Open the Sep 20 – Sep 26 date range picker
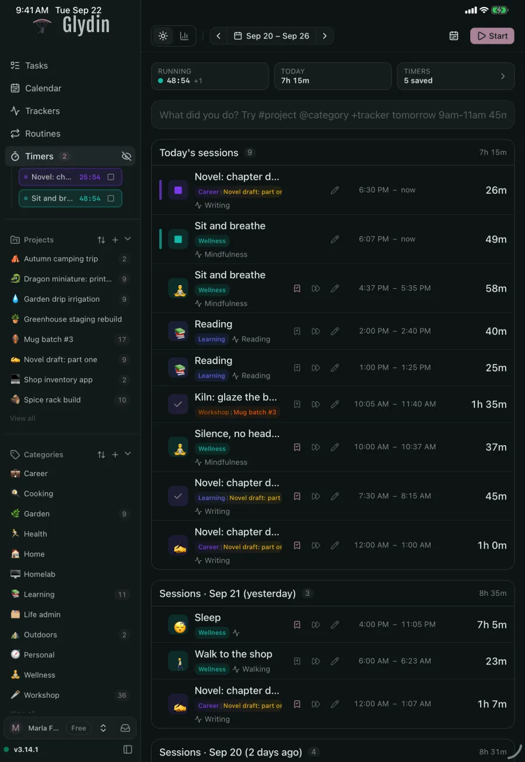 coord(272,36)
